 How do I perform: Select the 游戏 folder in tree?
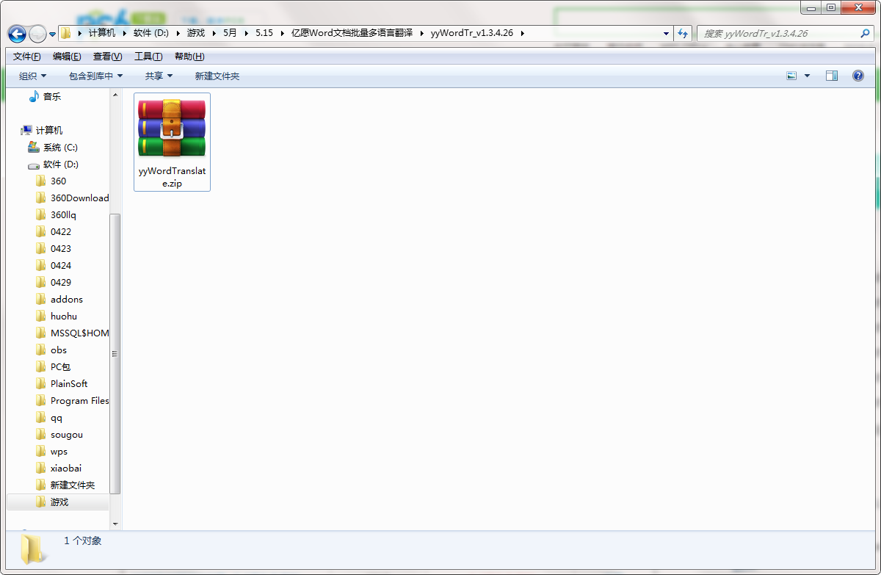click(x=59, y=502)
